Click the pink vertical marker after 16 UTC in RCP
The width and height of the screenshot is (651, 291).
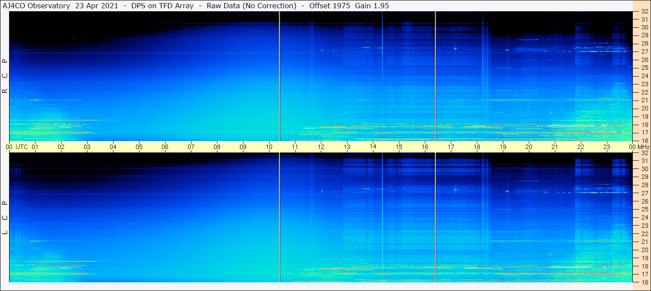point(435,76)
